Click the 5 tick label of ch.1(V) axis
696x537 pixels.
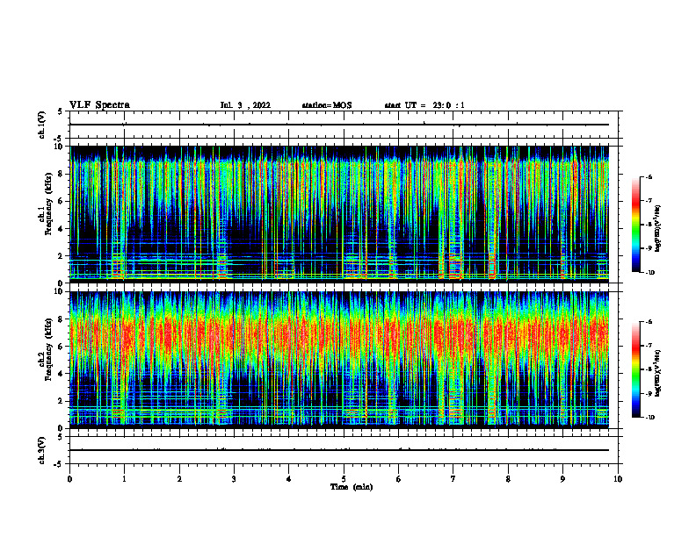point(60,111)
